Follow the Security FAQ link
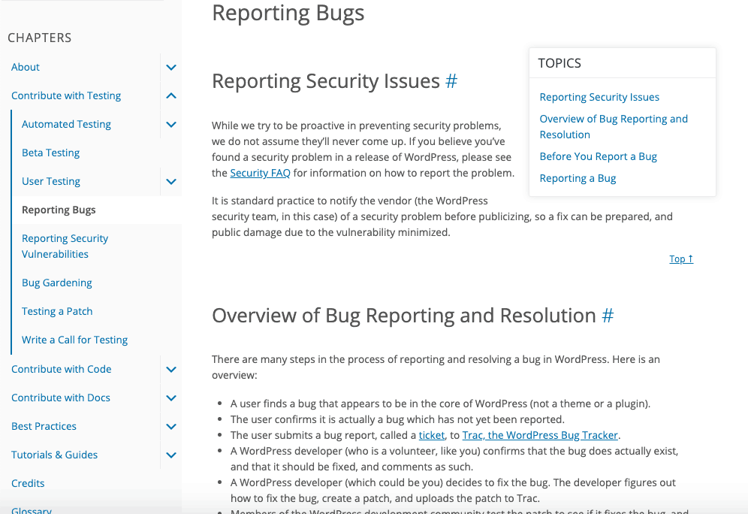 coord(260,174)
